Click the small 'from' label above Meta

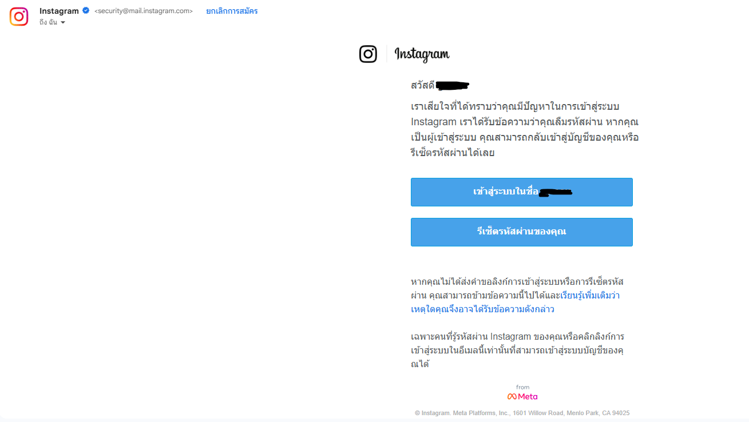click(522, 387)
